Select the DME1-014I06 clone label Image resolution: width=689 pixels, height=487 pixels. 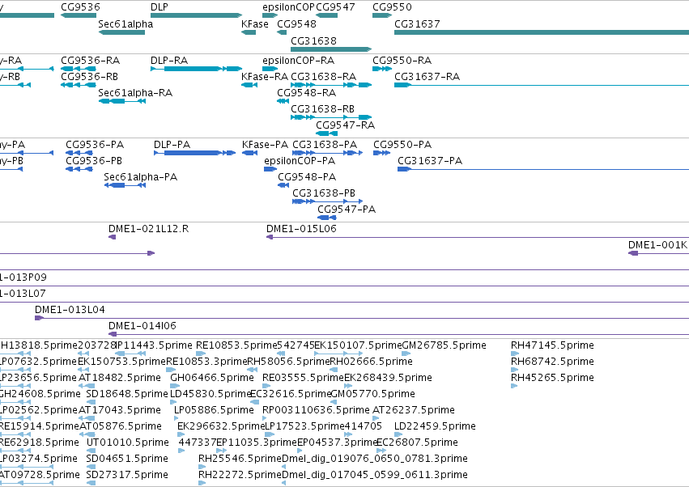coord(142,326)
